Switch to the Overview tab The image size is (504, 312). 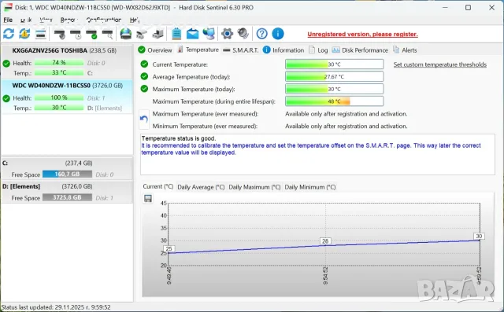coord(155,50)
